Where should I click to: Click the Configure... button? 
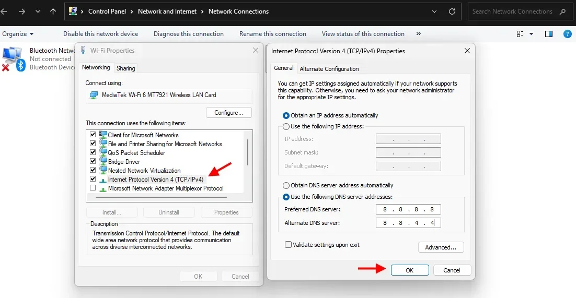[228, 113]
